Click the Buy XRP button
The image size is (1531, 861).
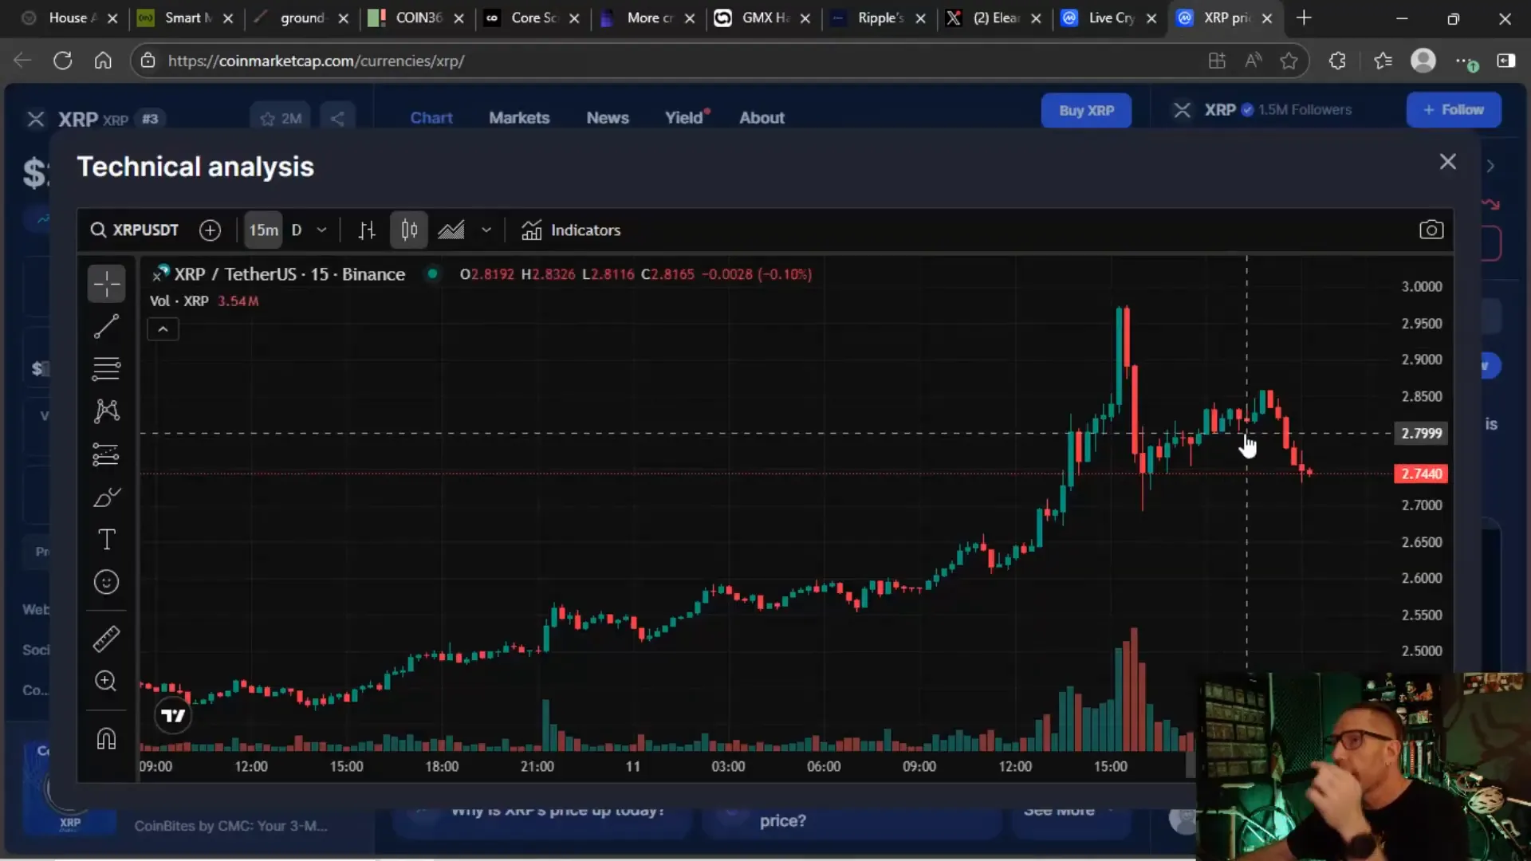(1086, 111)
